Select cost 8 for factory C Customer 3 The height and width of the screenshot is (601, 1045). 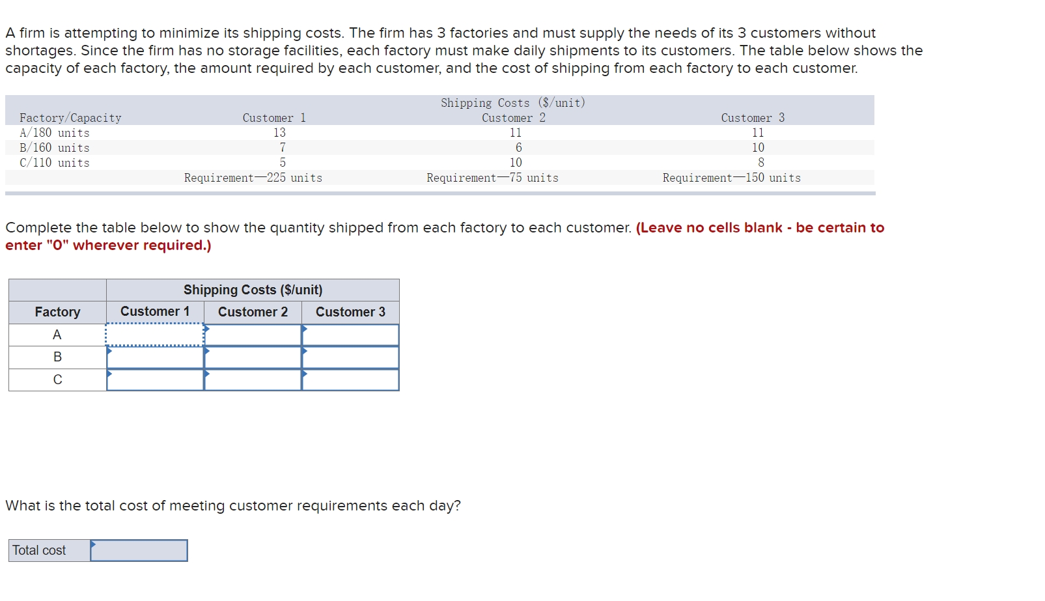[x=761, y=163]
